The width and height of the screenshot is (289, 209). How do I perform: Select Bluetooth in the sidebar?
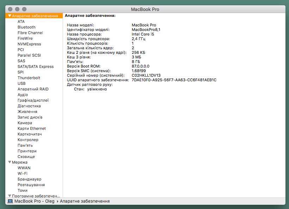tap(26, 27)
